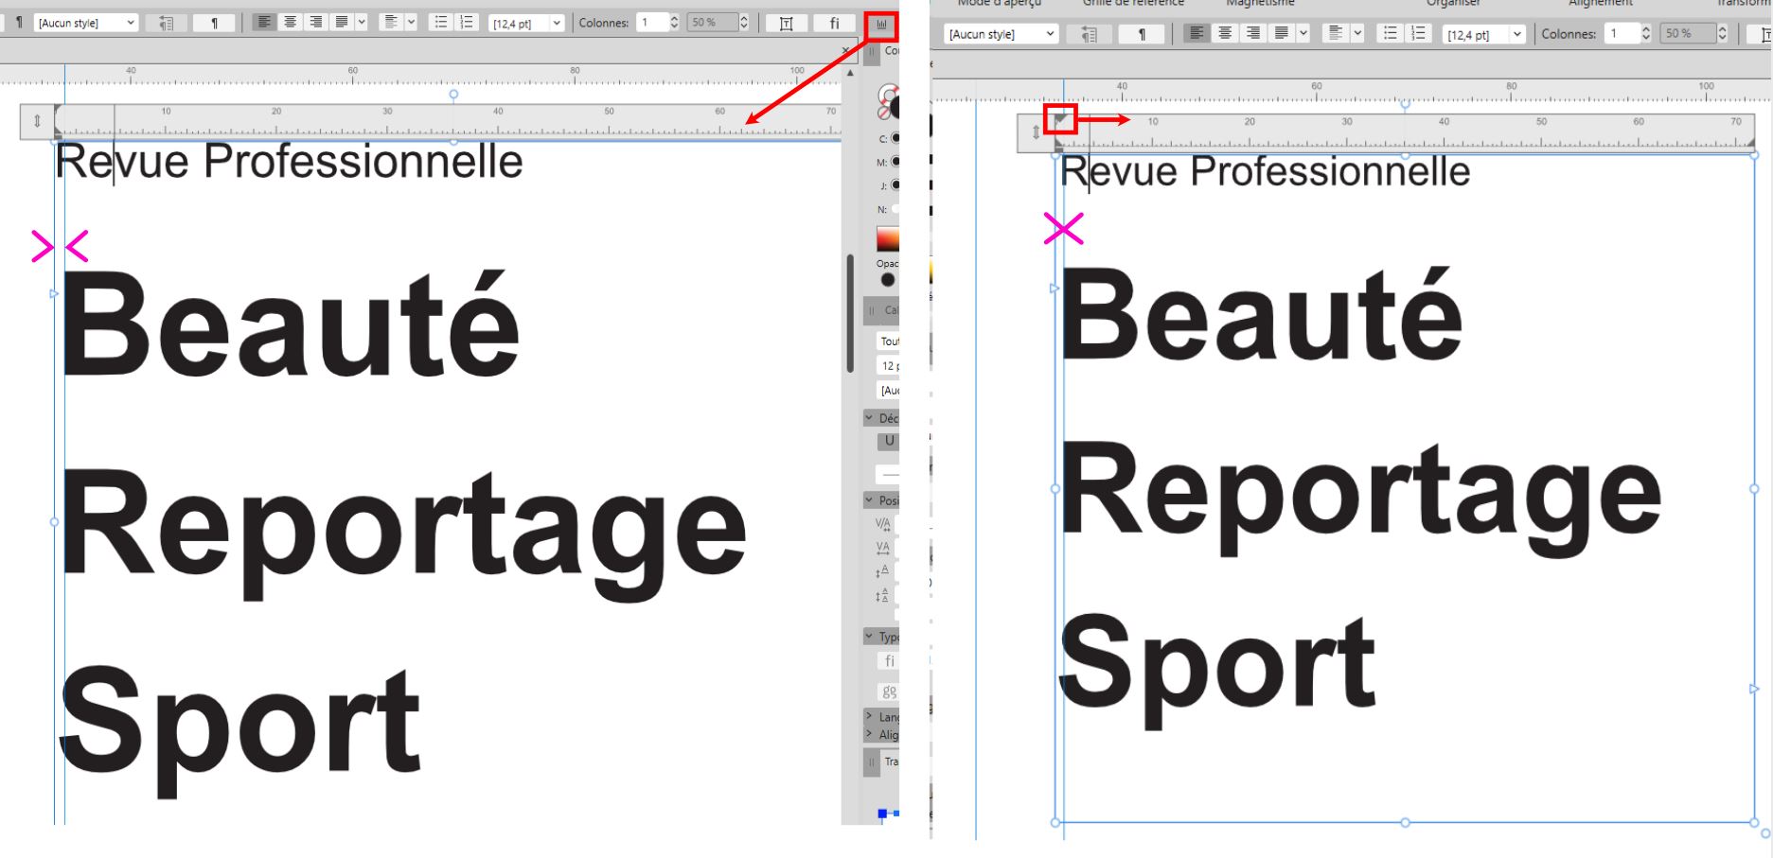Toggle justify alignment in right window toolbar
Image resolution: width=1773 pixels, height=858 pixels.
(1281, 33)
